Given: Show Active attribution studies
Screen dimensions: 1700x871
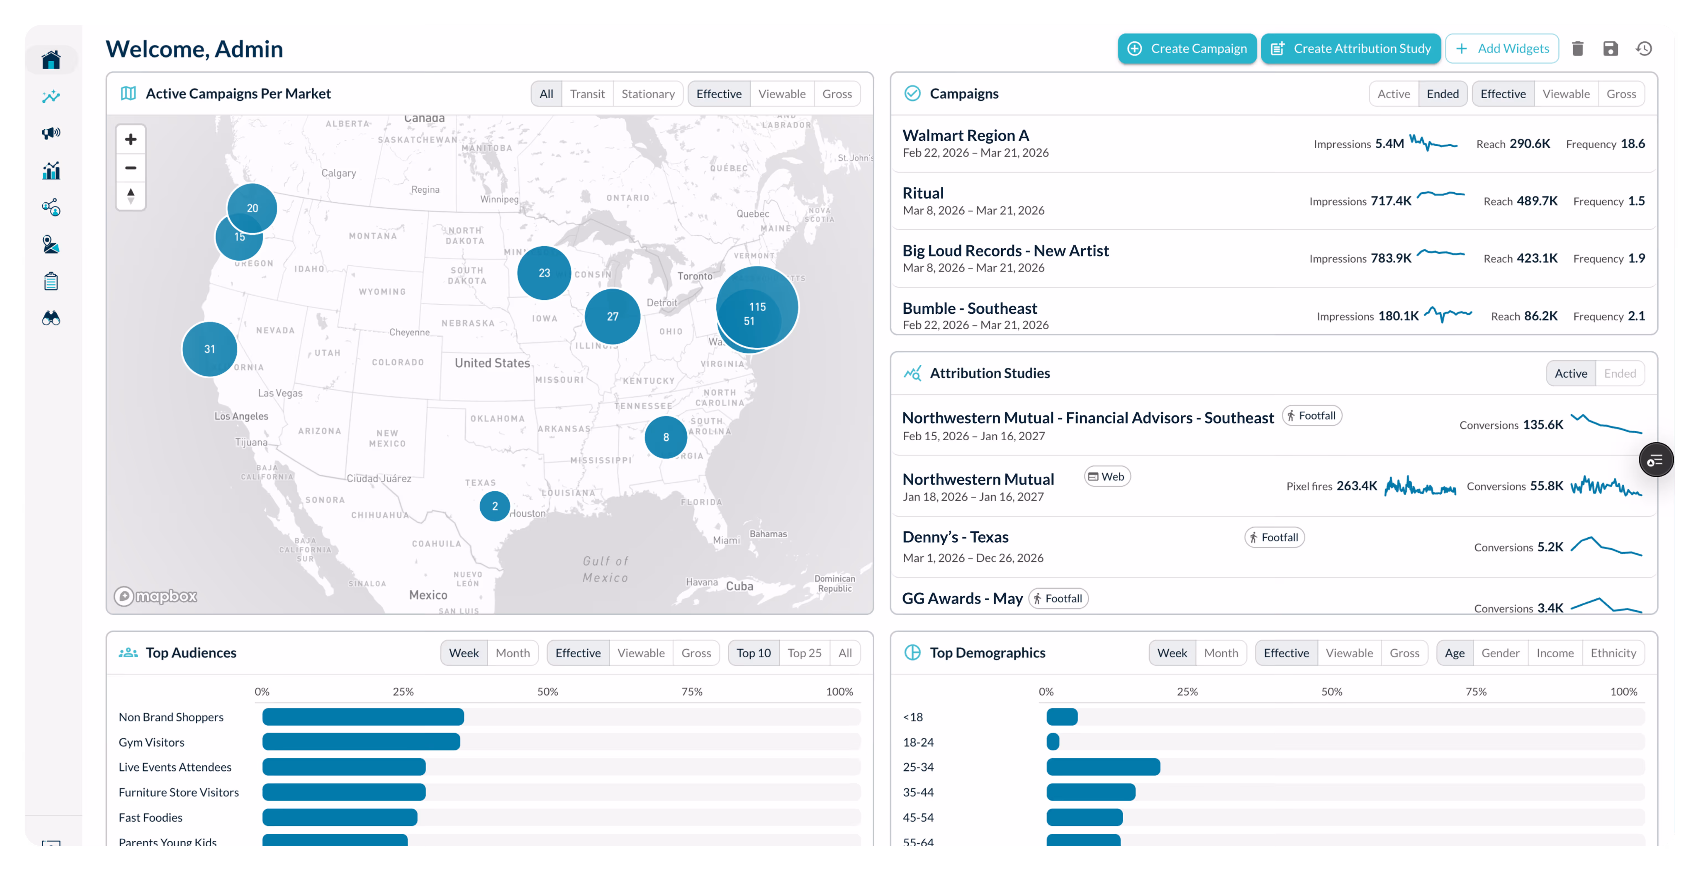Looking at the screenshot, I should pyautogui.click(x=1571, y=373).
